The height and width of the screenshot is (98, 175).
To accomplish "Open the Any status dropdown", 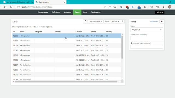I will click(x=147, y=30).
